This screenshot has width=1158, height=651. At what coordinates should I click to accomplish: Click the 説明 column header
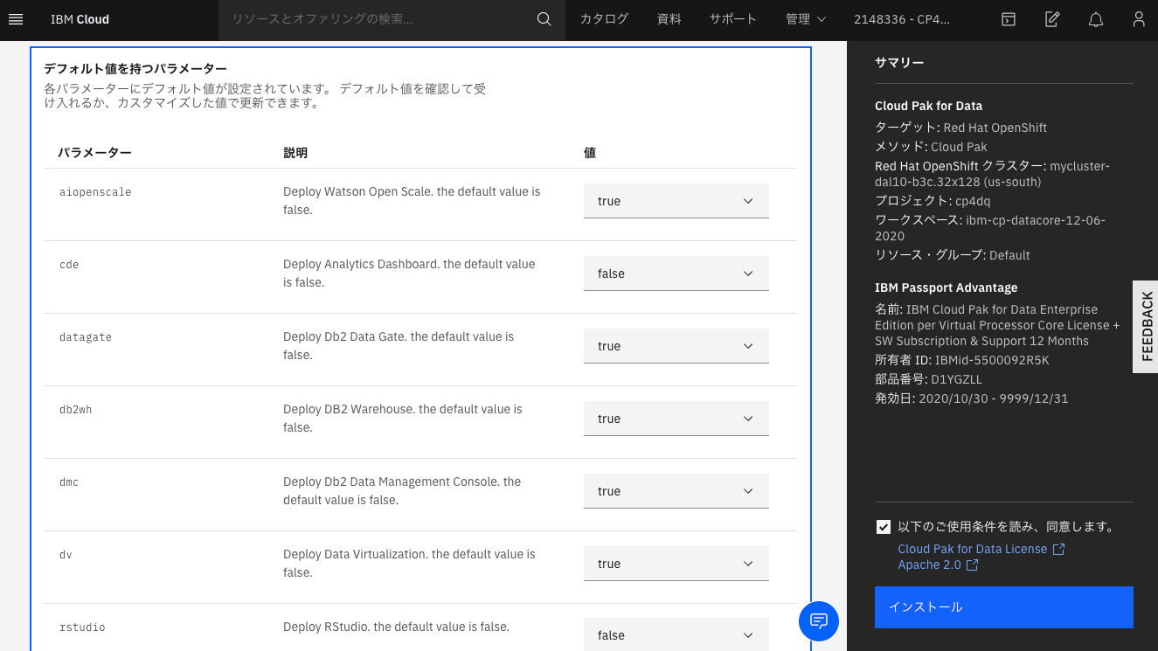pos(295,153)
